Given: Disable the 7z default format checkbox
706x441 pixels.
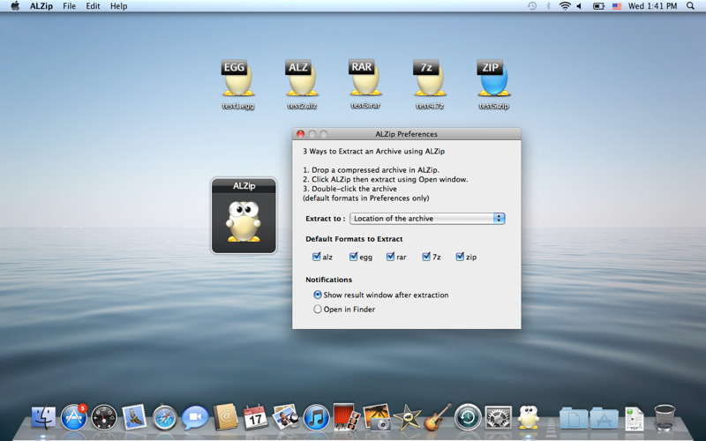Looking at the screenshot, I should (x=426, y=258).
